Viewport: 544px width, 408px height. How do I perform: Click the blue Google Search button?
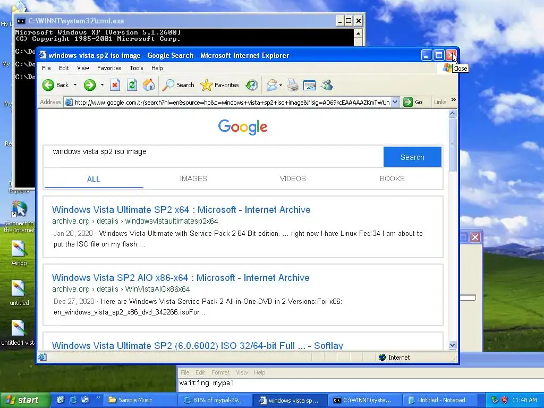click(x=412, y=157)
